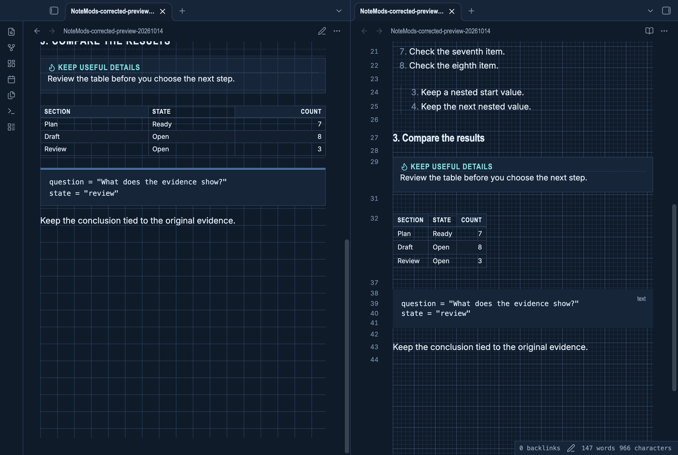This screenshot has height=455, width=678.
Task: Close the left NoteMods tab
Action: [x=163, y=11]
